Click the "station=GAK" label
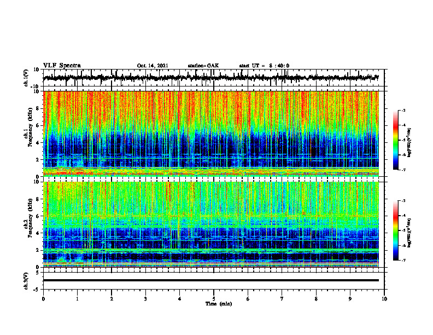Screen dimensions: 433x335 203,66
